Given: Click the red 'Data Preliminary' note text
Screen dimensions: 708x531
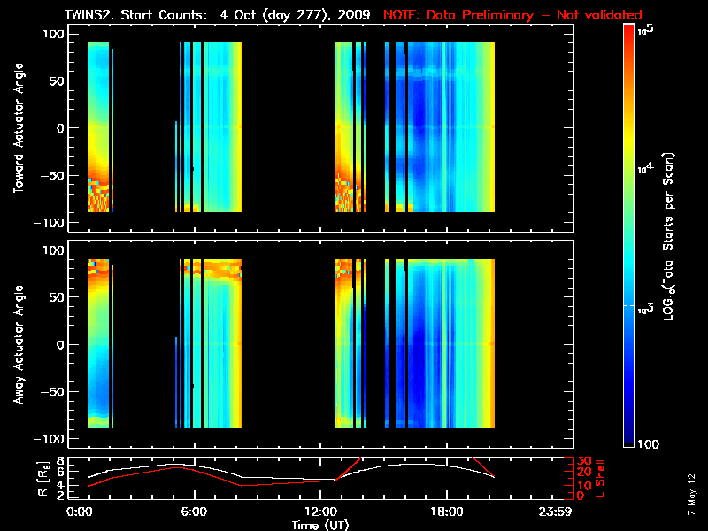Looking at the screenshot, I should coord(512,15).
